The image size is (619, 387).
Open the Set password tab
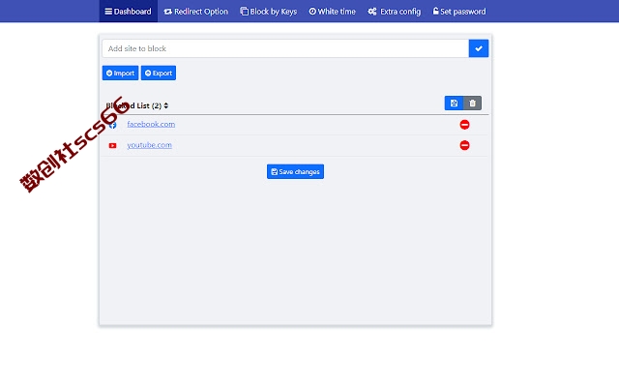pyautogui.click(x=459, y=12)
